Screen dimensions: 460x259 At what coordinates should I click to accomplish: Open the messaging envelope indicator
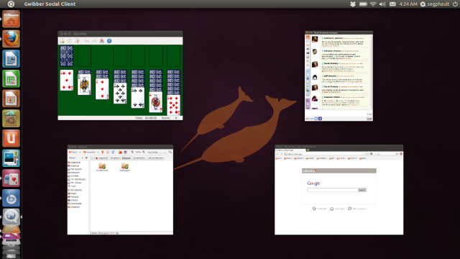point(392,4)
